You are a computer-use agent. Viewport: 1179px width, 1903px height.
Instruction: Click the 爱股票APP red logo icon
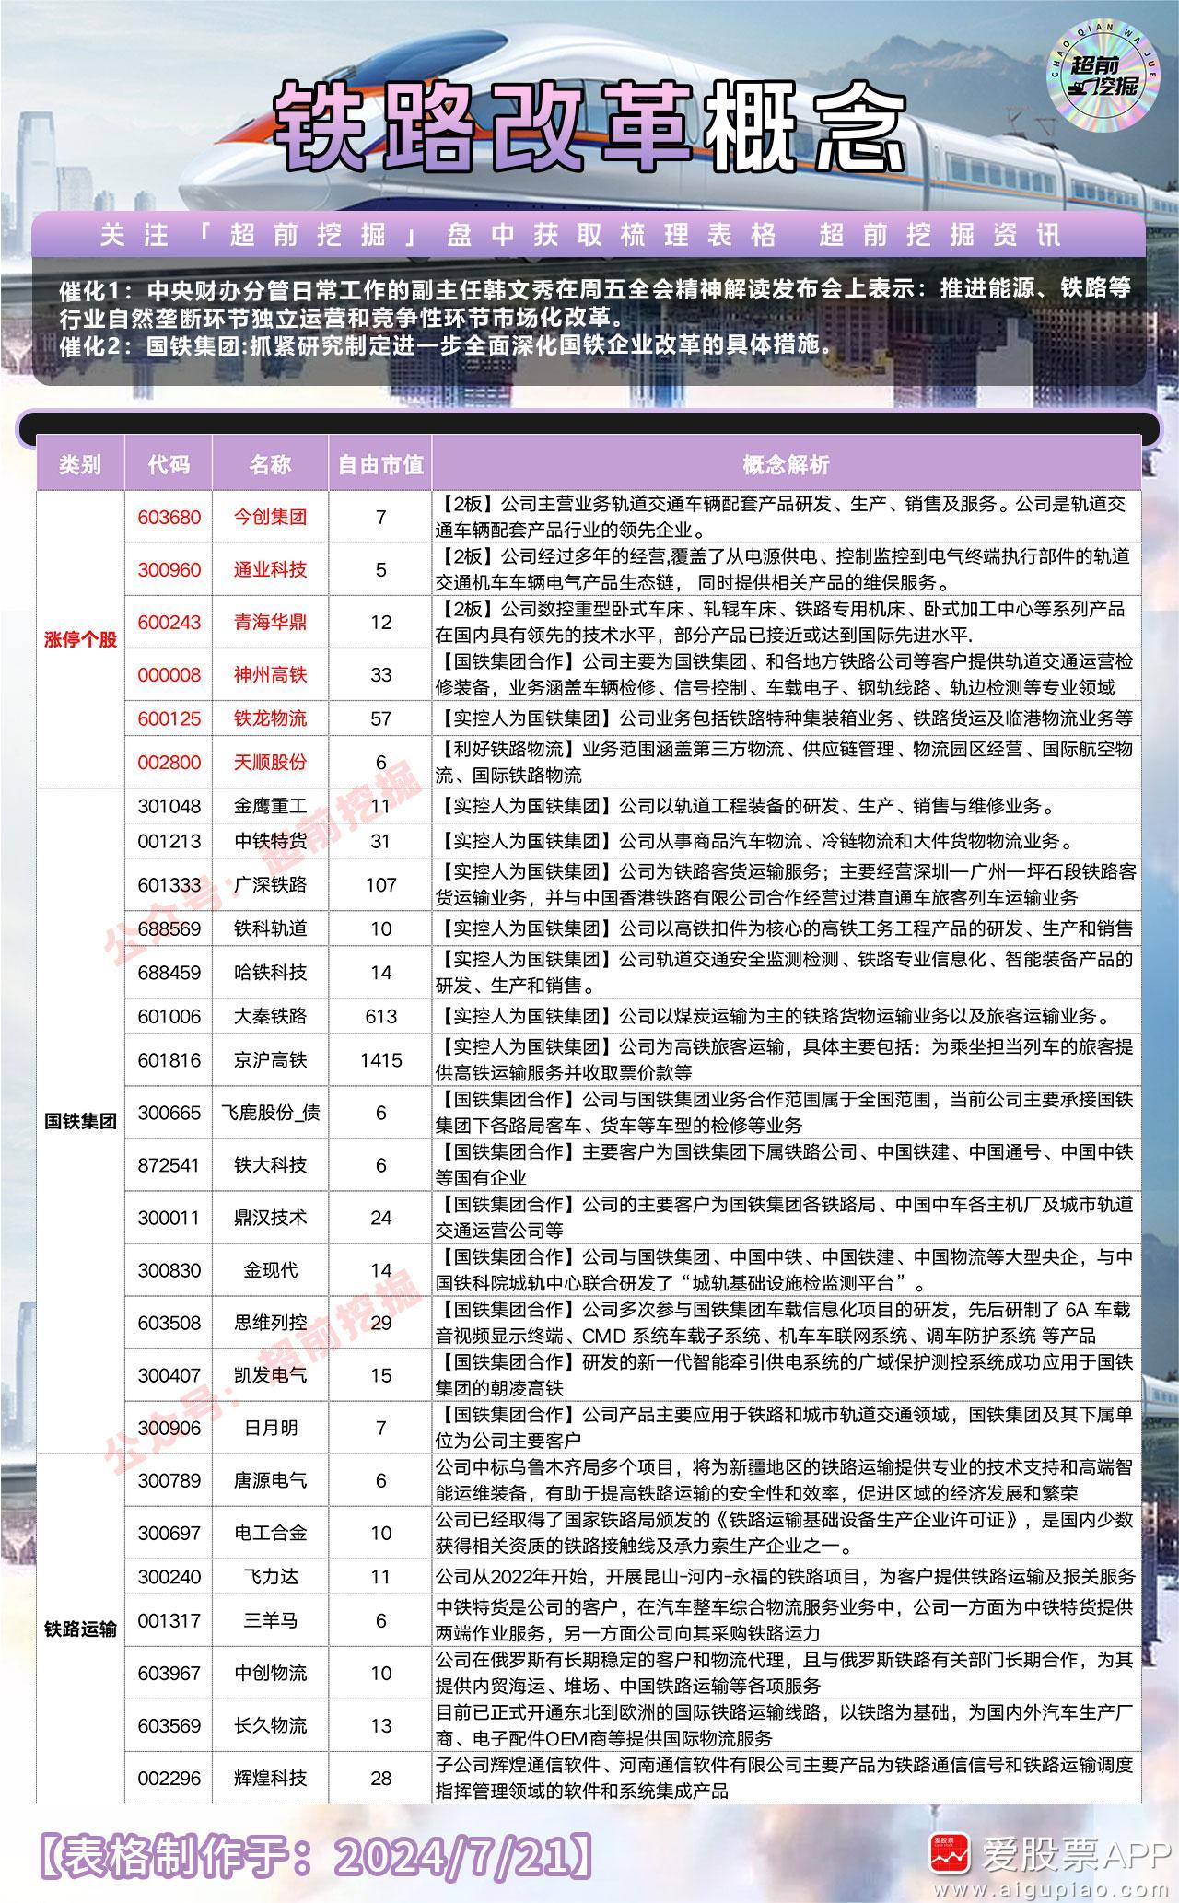pos(949,1850)
